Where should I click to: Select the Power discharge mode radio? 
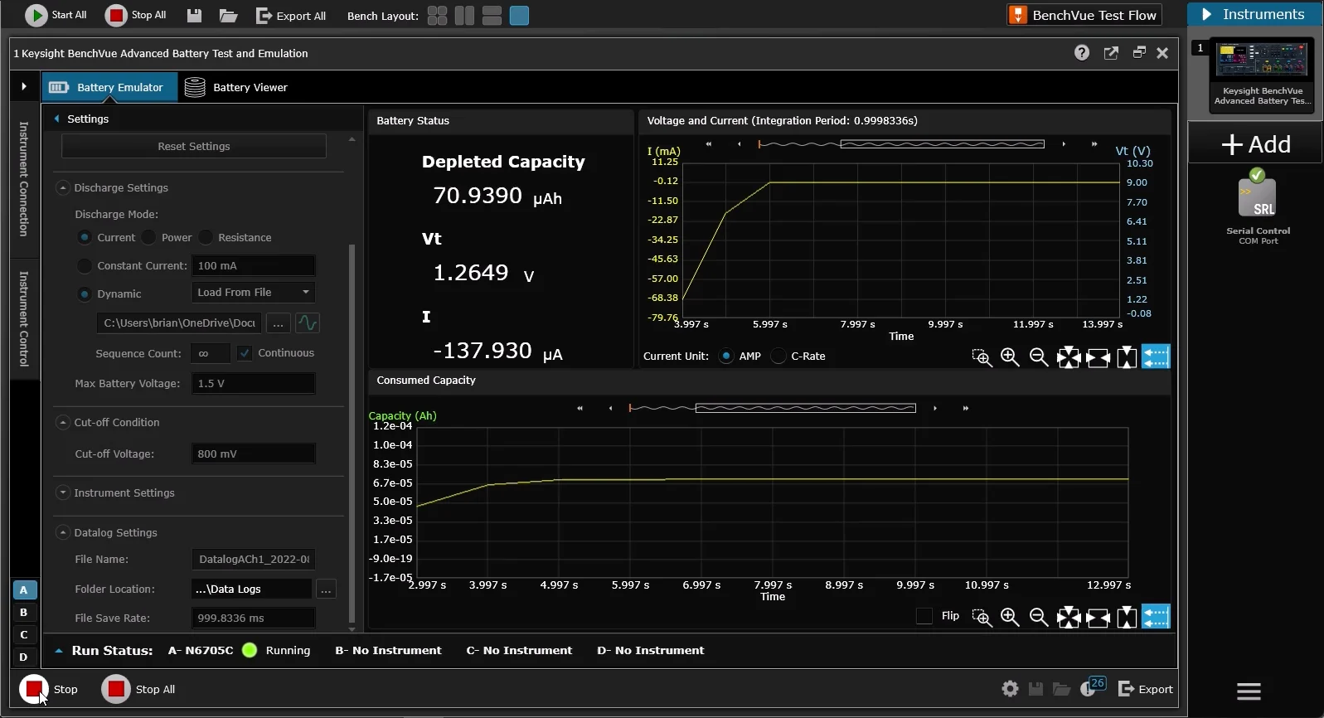pos(149,237)
